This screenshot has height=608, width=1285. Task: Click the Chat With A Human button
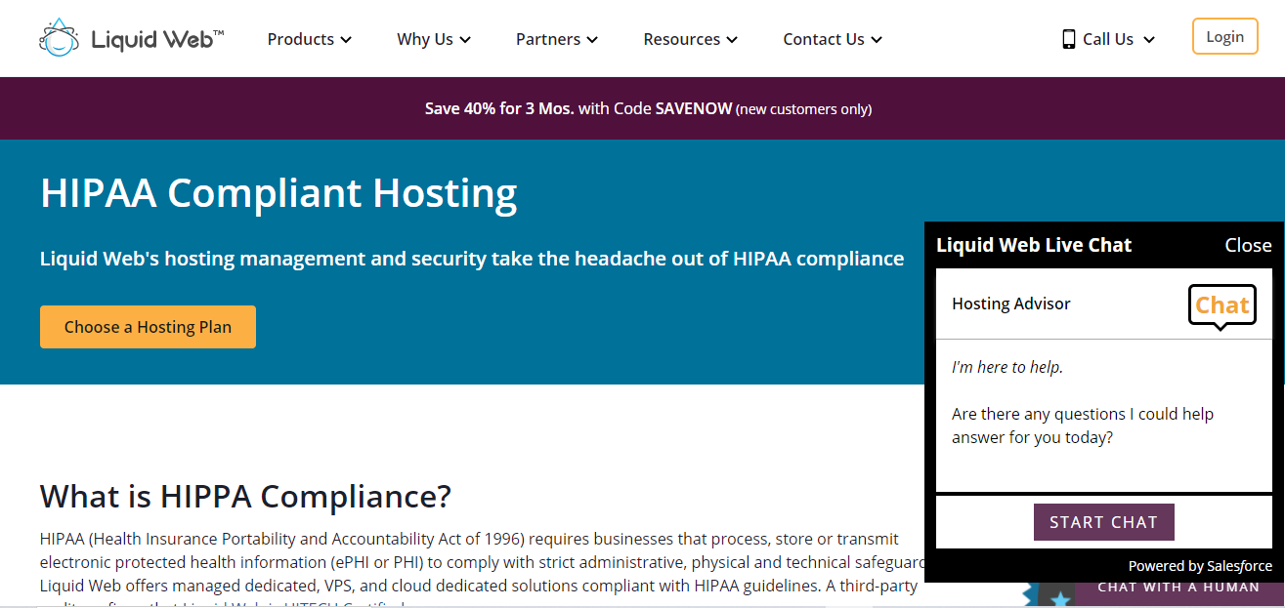coord(1178,588)
